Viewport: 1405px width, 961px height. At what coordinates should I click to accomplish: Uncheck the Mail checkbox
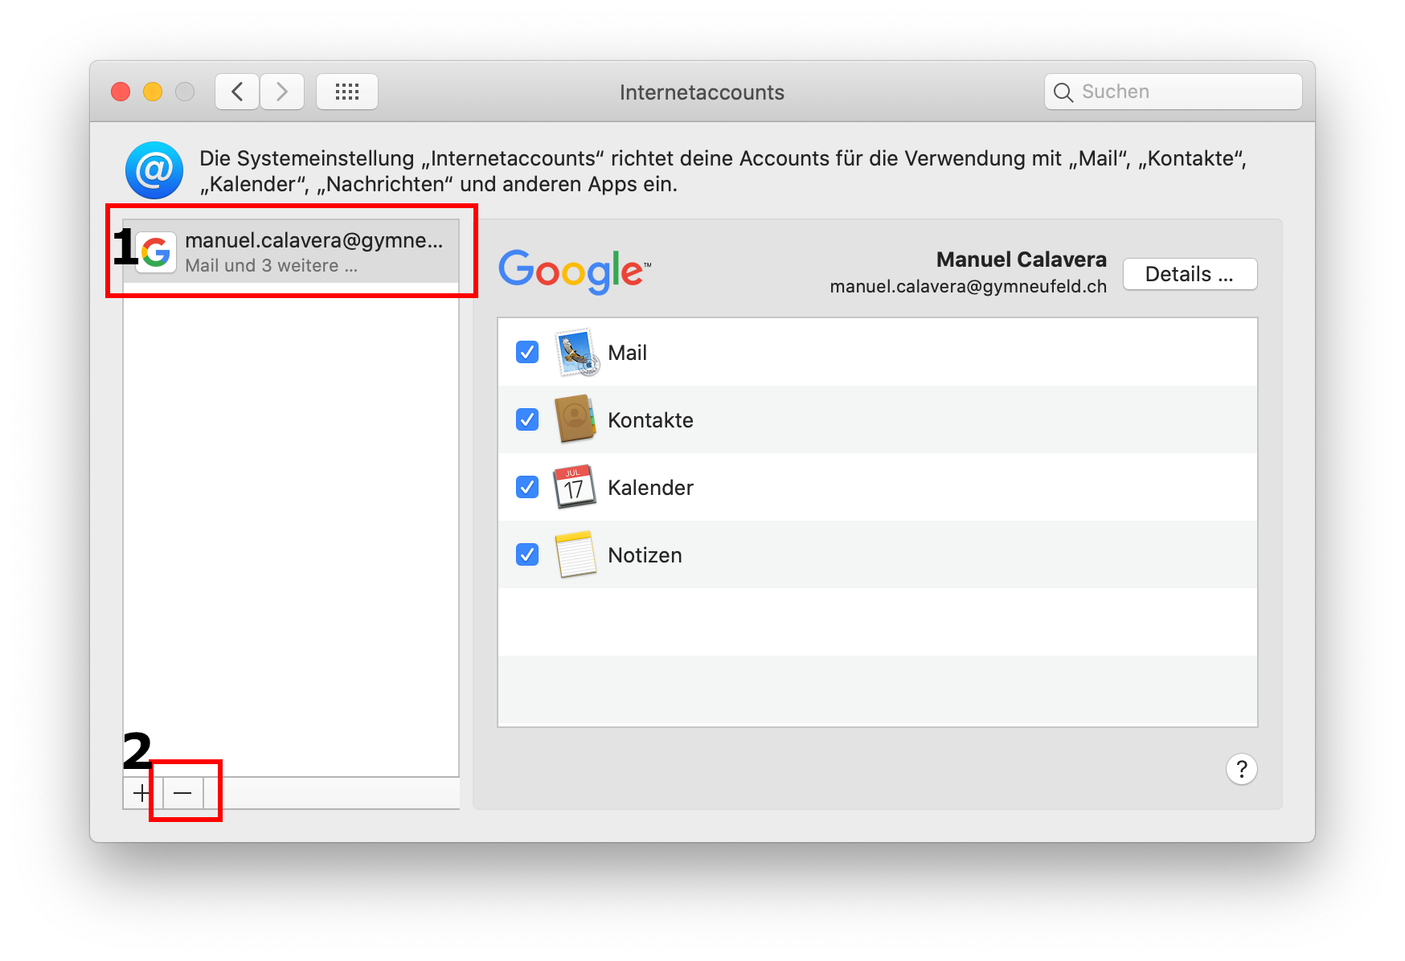[527, 352]
